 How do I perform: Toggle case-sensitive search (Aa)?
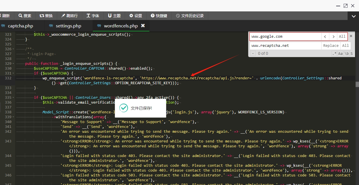coord(340,53)
